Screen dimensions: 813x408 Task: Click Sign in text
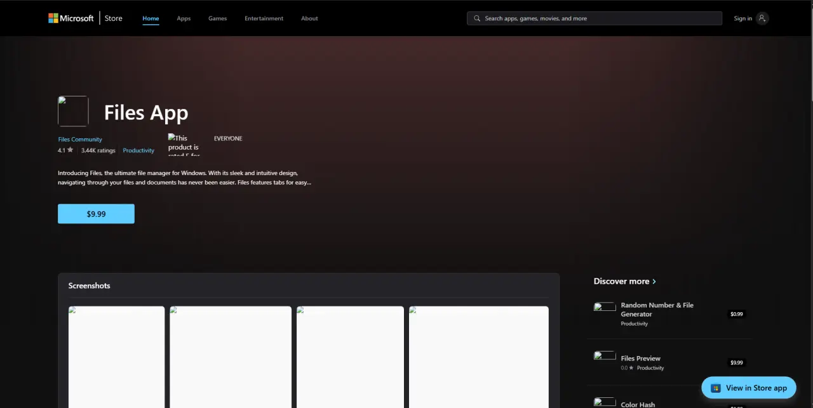(x=742, y=18)
